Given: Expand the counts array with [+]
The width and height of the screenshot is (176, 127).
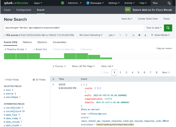Looking at the screenshot, I should coord(99,88).
